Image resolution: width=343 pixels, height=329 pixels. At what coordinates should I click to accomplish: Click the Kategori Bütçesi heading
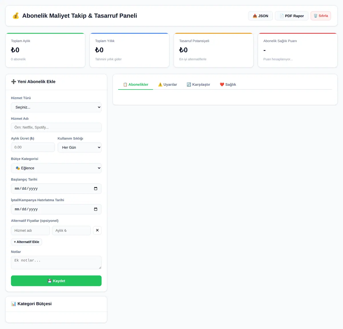coord(35,304)
